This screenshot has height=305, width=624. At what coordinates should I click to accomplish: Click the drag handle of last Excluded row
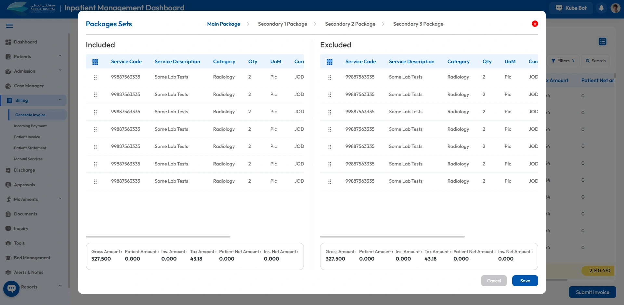coord(330,182)
